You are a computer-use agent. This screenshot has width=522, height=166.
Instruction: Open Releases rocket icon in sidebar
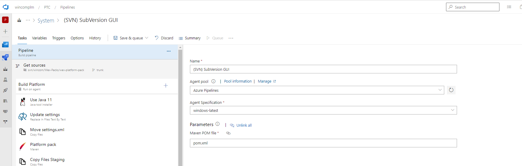click(x=5, y=90)
